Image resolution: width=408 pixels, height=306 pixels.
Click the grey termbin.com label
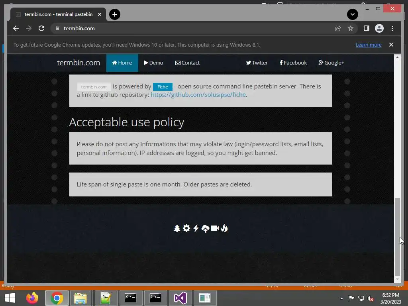94,86
